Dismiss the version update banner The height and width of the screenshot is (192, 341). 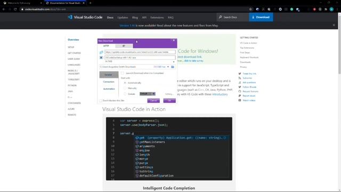pos(334,25)
